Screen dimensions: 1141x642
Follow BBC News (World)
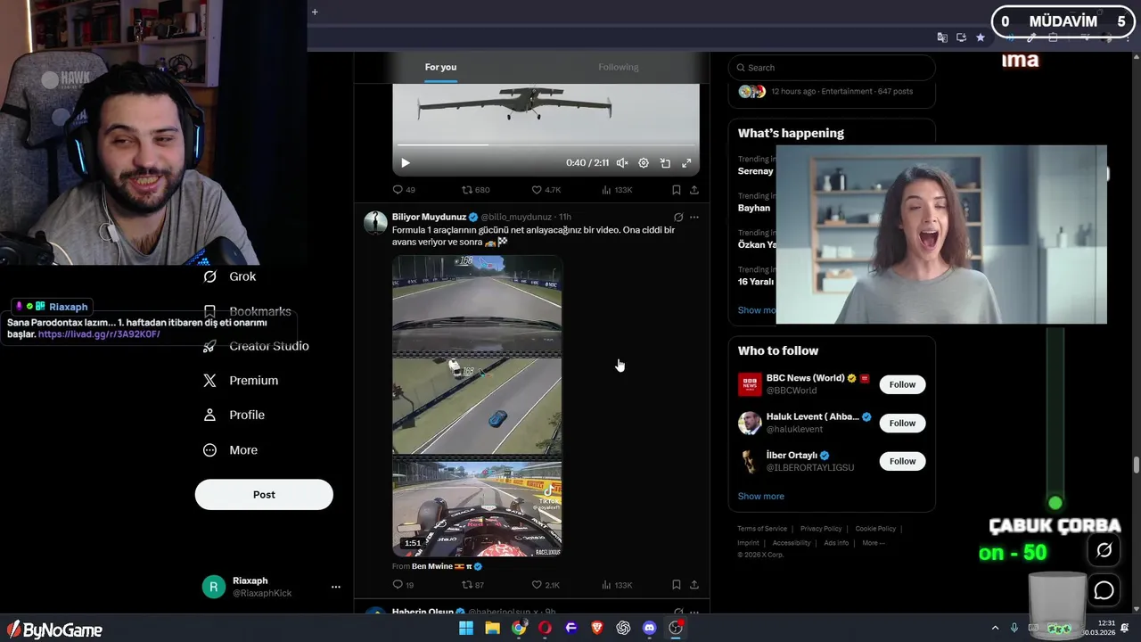tap(902, 385)
